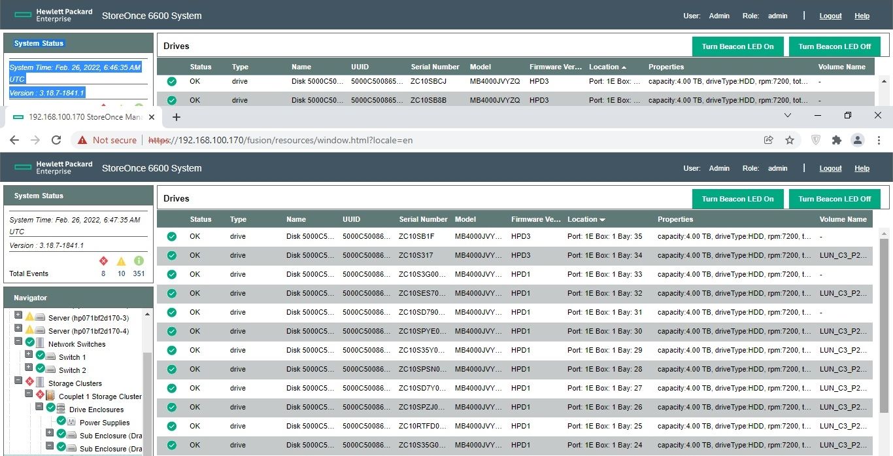Toggle Location column sort in front window

pyautogui.click(x=586, y=219)
